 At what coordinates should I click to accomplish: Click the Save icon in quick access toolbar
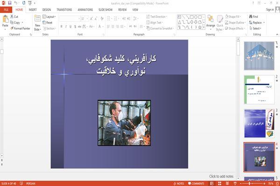coord(10,3)
